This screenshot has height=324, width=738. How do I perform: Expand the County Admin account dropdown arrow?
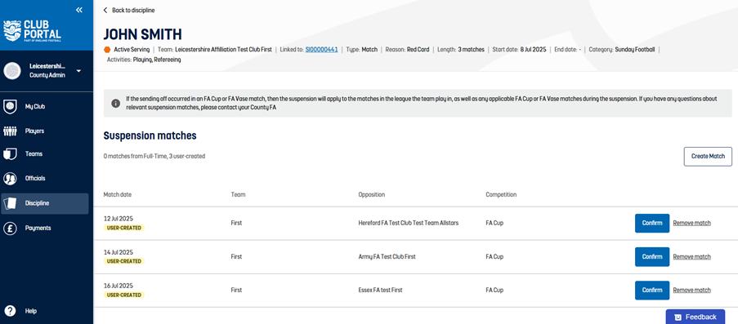[78, 71]
